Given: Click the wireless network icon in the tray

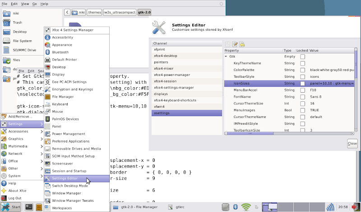Looking at the screenshot, I should tap(246, 207).
